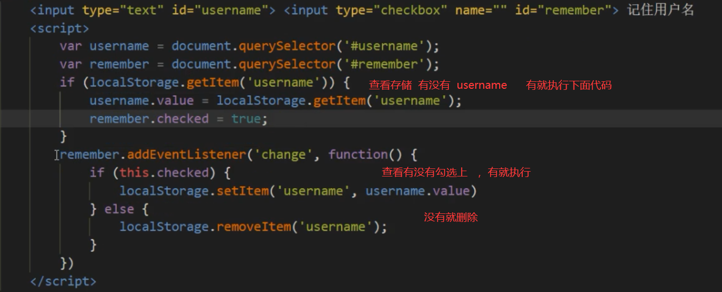
Task: Click getItem on the username.value assignment line
Action: click(x=339, y=101)
